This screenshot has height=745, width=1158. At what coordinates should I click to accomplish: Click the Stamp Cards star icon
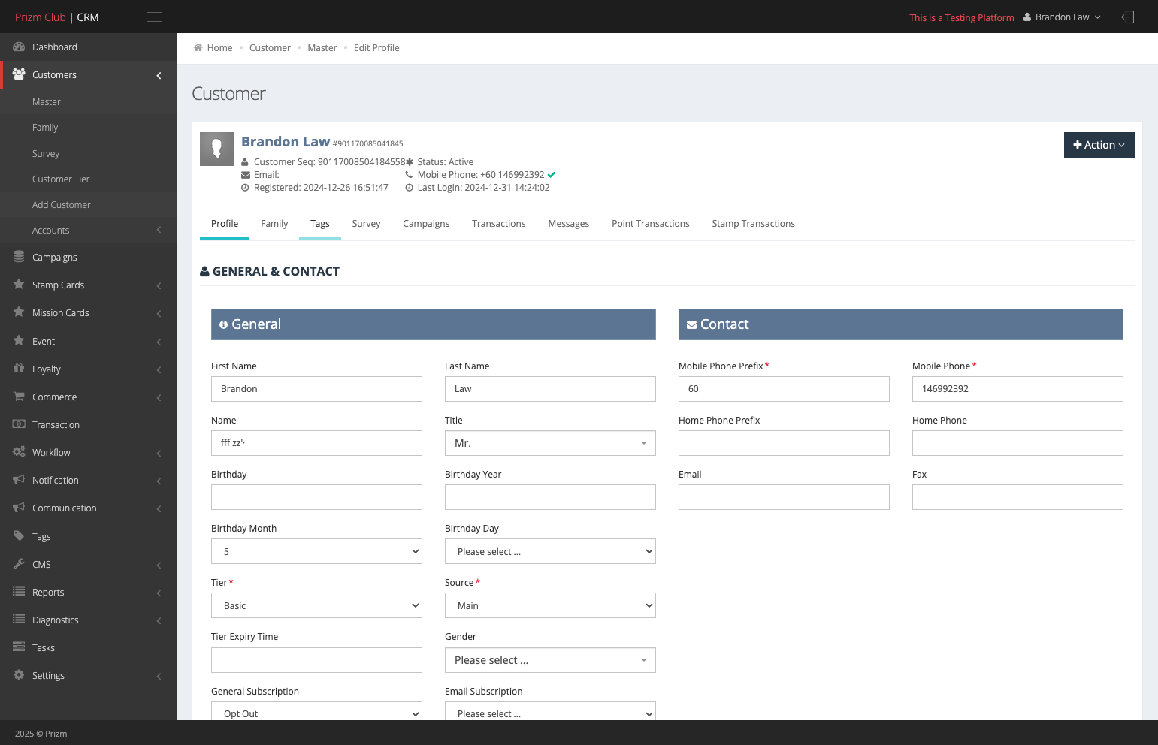(x=19, y=285)
